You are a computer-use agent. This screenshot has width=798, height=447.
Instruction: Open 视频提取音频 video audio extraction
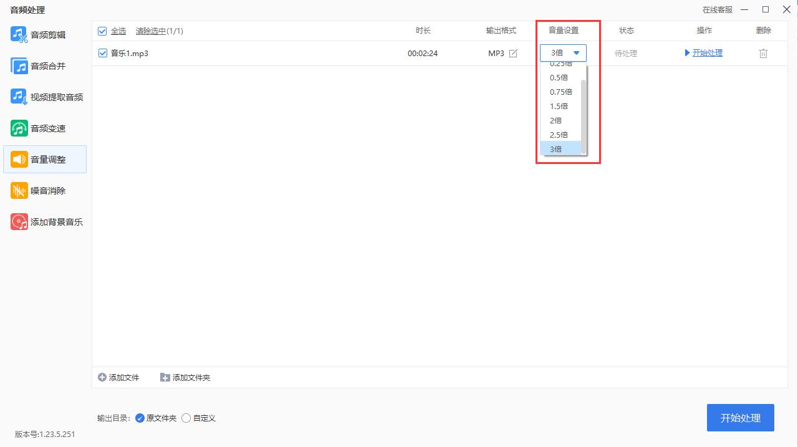click(46, 97)
